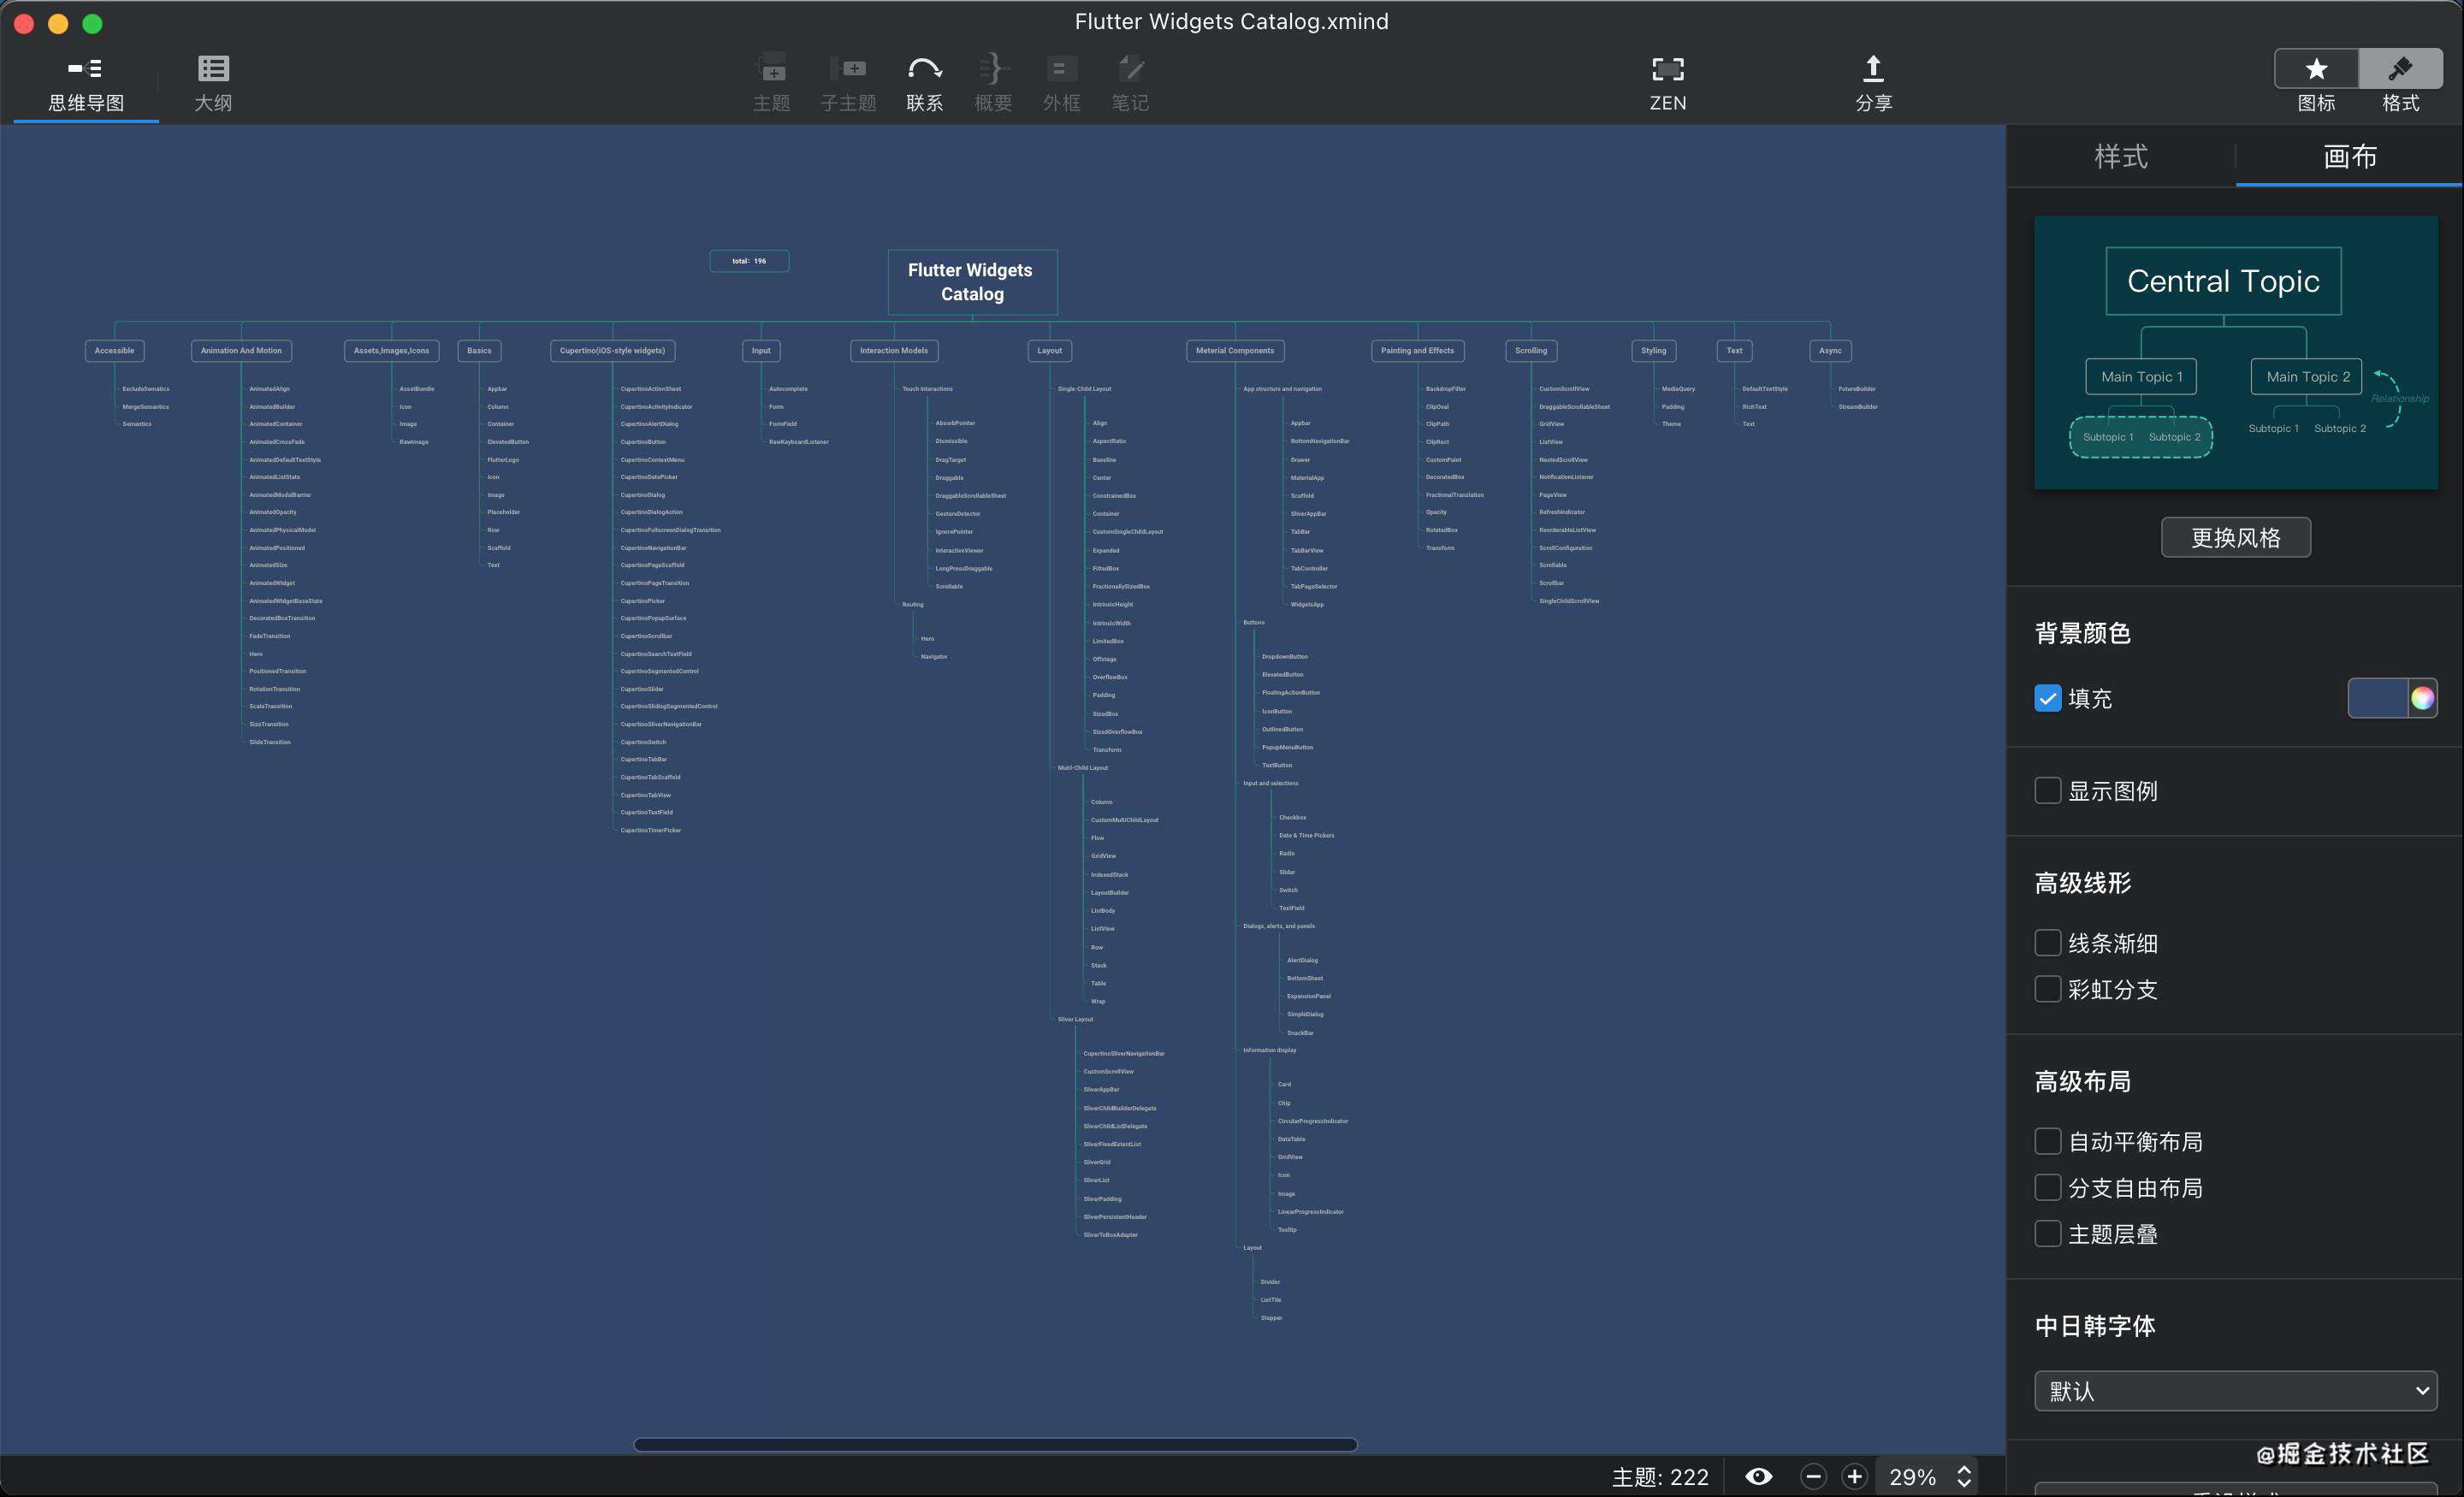Select the Styling main topic

1653,351
